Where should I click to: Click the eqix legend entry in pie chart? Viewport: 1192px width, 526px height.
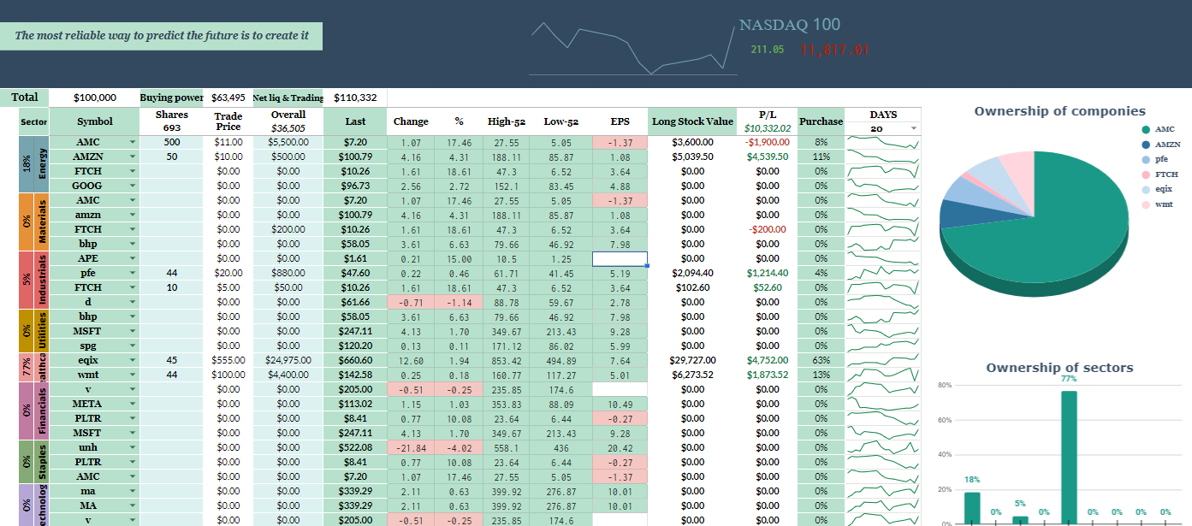[x=1158, y=189]
